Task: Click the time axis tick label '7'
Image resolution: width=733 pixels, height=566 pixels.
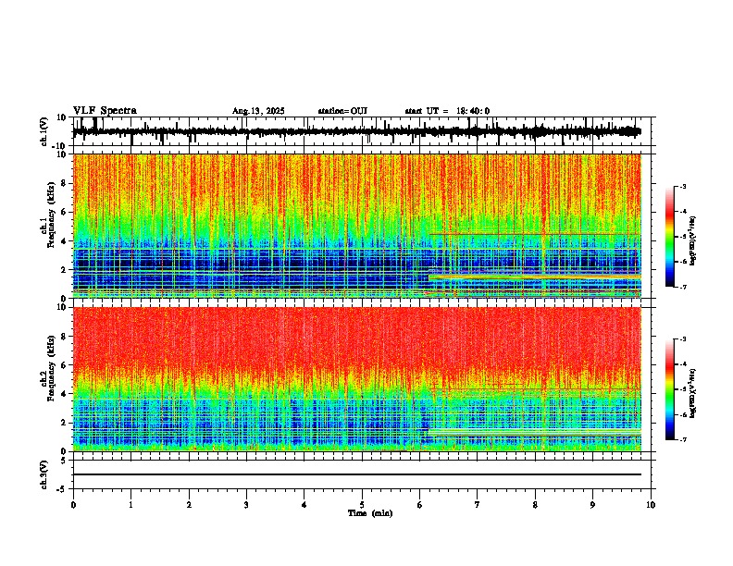Action: (x=478, y=505)
